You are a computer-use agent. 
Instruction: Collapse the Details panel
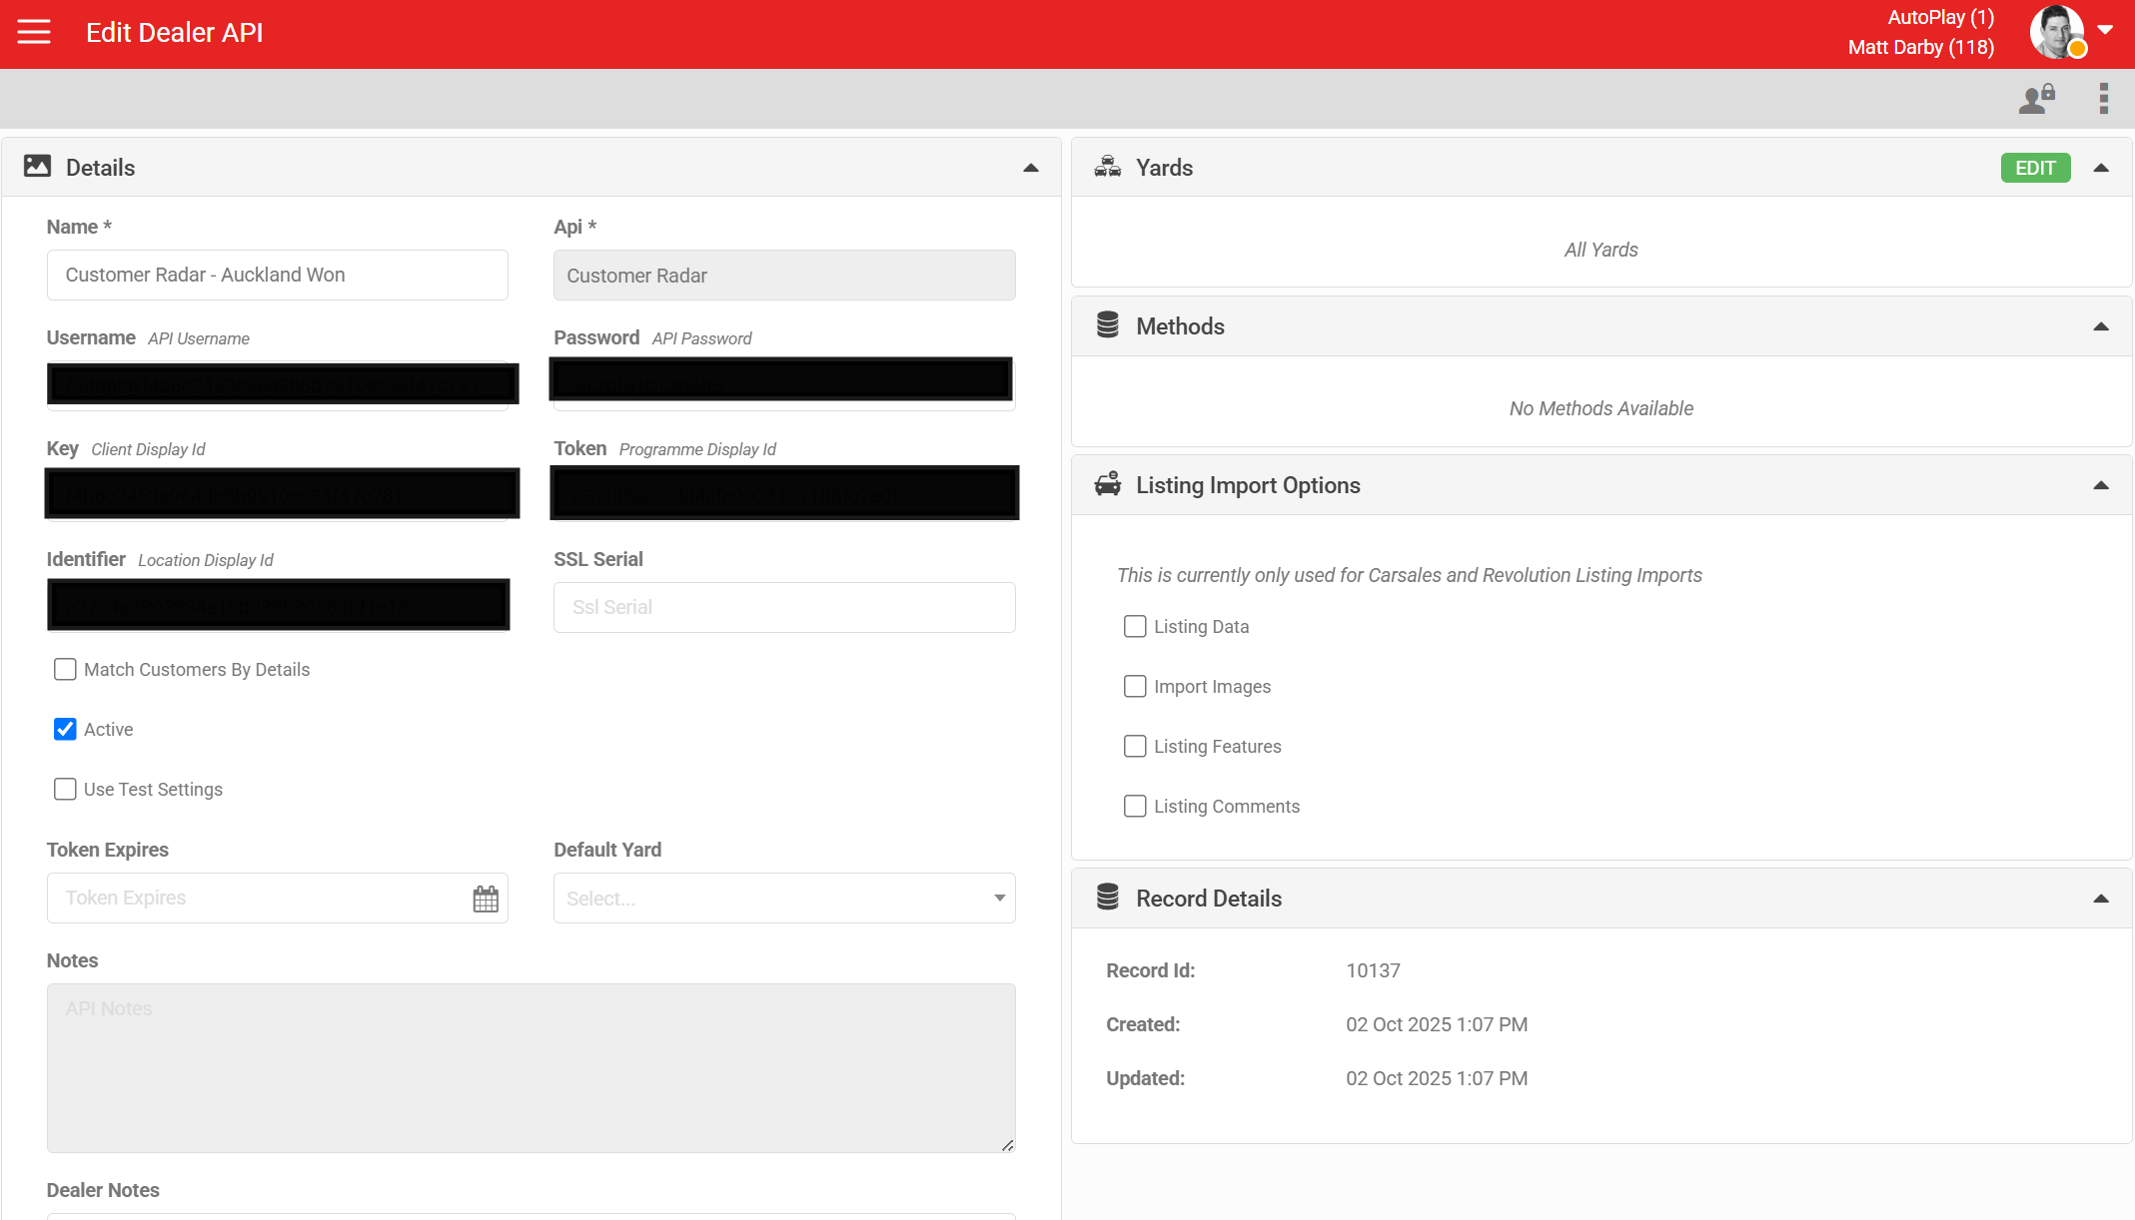pos(1031,168)
